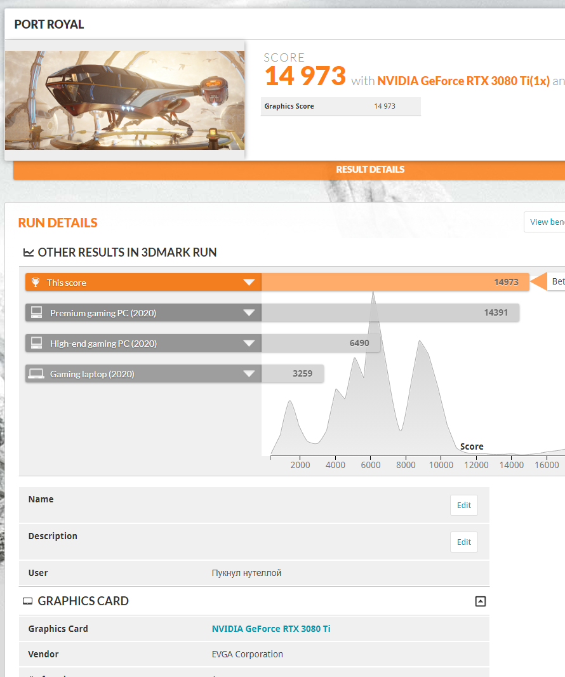Screen dimensions: 565x677
Task: Click the Edit button for Name
Action: (x=464, y=505)
